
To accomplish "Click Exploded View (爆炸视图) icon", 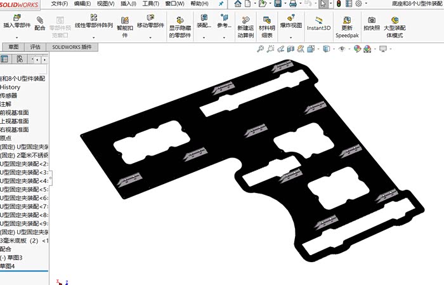I will click(x=291, y=18).
